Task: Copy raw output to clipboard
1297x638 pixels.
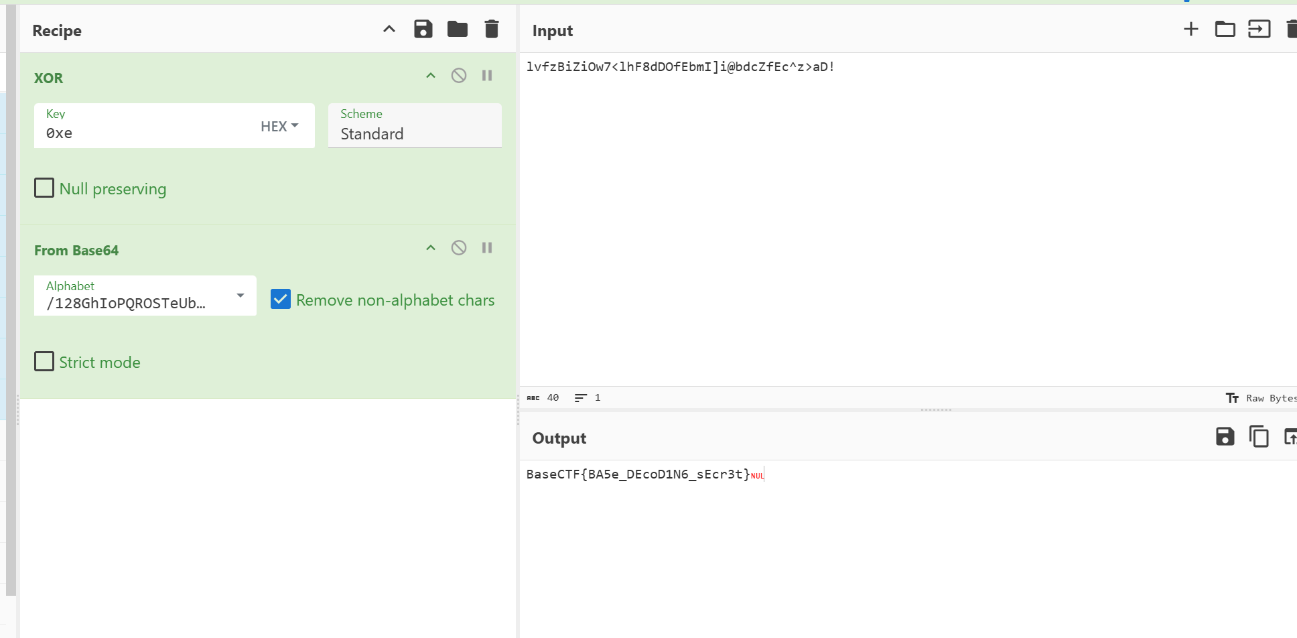Action: tap(1259, 436)
